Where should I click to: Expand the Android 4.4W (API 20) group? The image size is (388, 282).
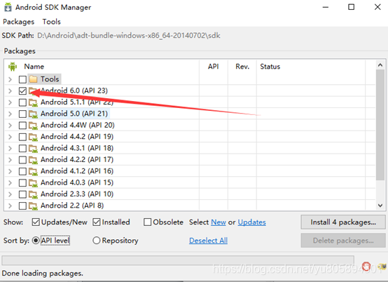coord(10,126)
